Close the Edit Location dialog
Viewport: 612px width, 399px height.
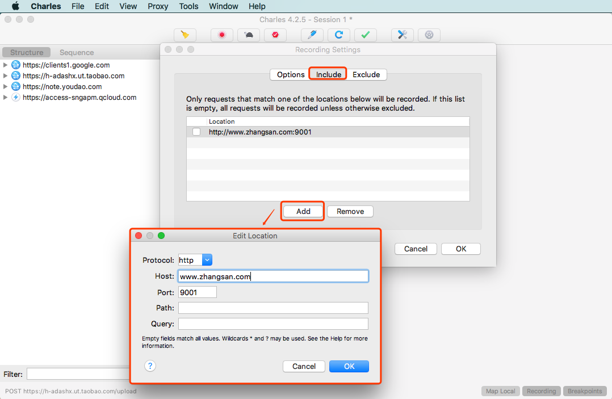point(139,236)
